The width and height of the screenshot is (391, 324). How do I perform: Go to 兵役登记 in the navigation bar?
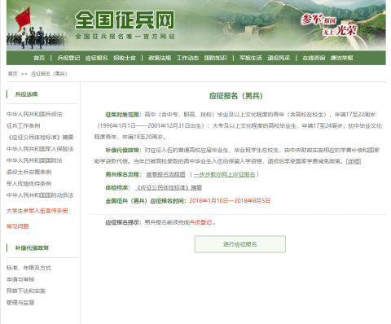68,58
